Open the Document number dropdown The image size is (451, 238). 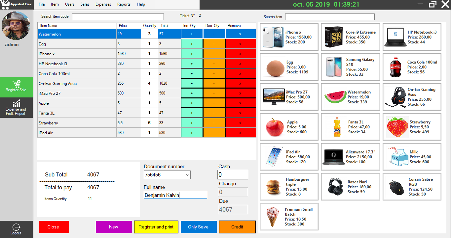coord(187,175)
